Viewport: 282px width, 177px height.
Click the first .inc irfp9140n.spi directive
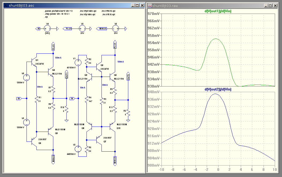88,11
